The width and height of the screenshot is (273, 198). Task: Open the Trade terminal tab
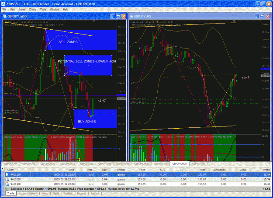pyautogui.click(x=10, y=193)
